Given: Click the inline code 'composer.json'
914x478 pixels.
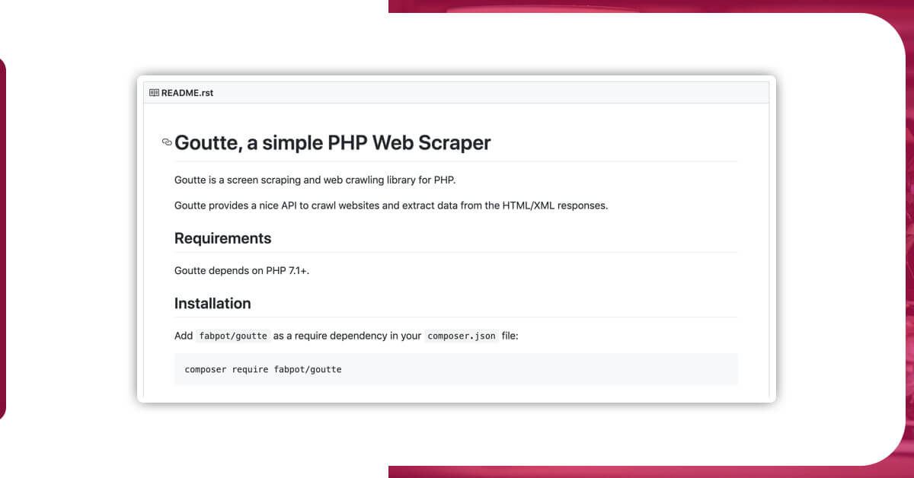Looking at the screenshot, I should click(462, 336).
